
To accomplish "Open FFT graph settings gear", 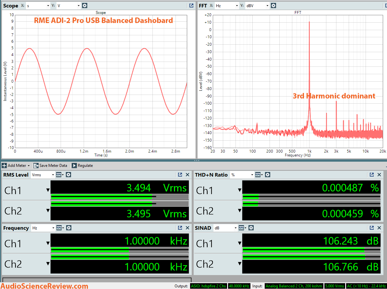I will coord(273,6).
